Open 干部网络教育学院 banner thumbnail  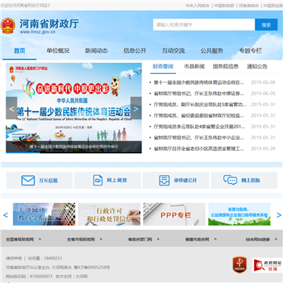(x=44, y=214)
